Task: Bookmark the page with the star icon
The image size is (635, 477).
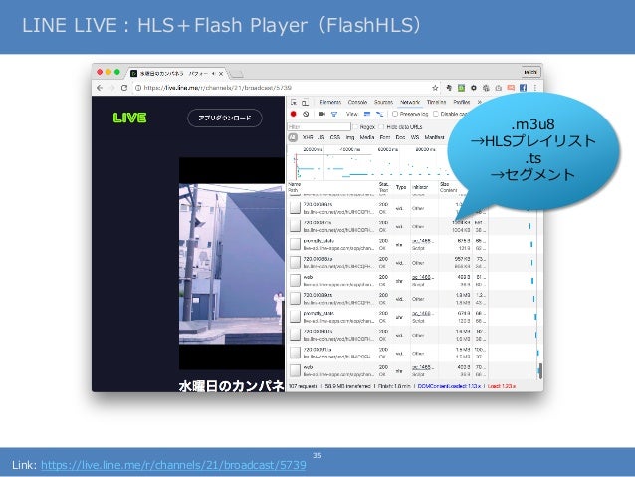Action: 435,88
